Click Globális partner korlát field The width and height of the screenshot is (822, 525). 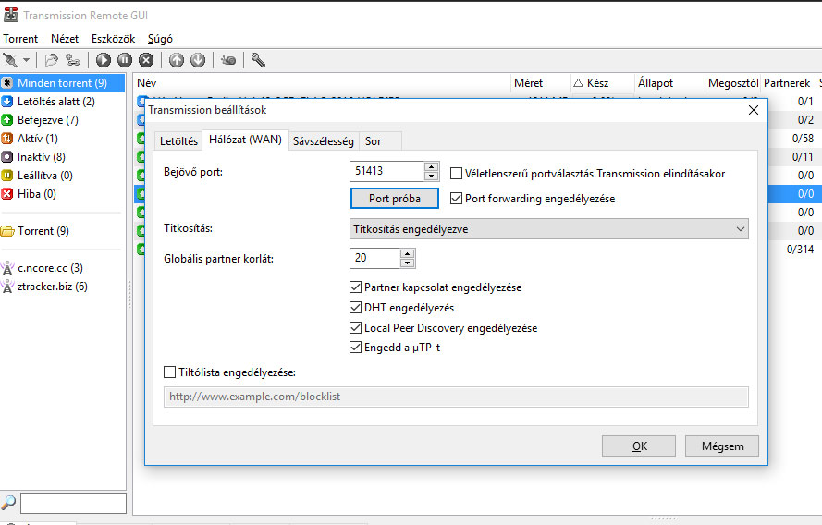point(374,258)
